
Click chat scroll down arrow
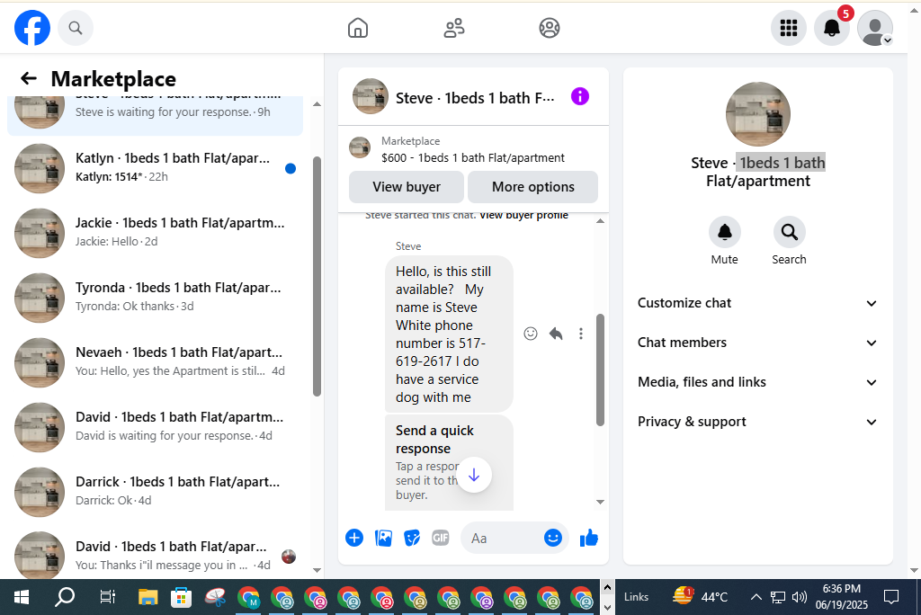click(x=600, y=502)
